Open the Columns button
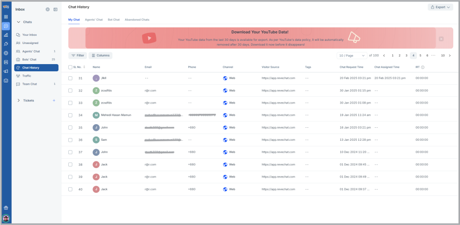The image size is (460, 225). [100, 56]
